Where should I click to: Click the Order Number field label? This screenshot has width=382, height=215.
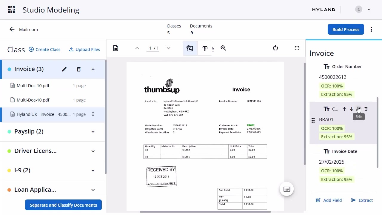[347, 67]
